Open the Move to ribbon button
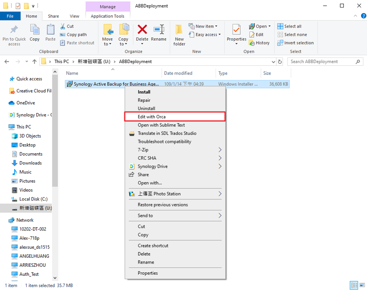 (x=108, y=35)
